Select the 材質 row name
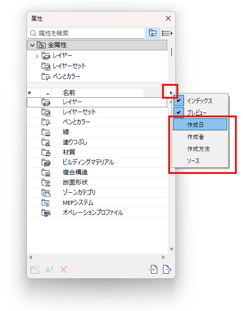Viewport: 243px width, 311px height. (x=69, y=152)
